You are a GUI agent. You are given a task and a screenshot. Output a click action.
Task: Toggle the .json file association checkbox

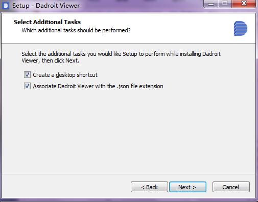(27, 86)
